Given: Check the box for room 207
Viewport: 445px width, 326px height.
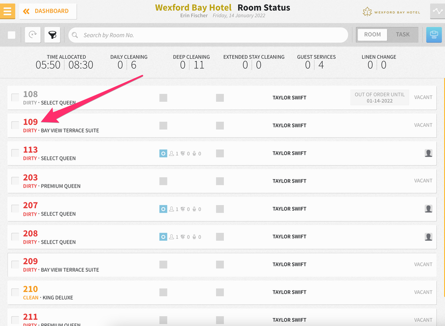Looking at the screenshot, I should 15,209.
